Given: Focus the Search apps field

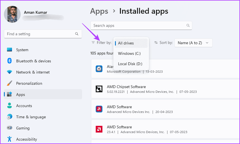Looking at the screenshot, I should click(x=141, y=25).
